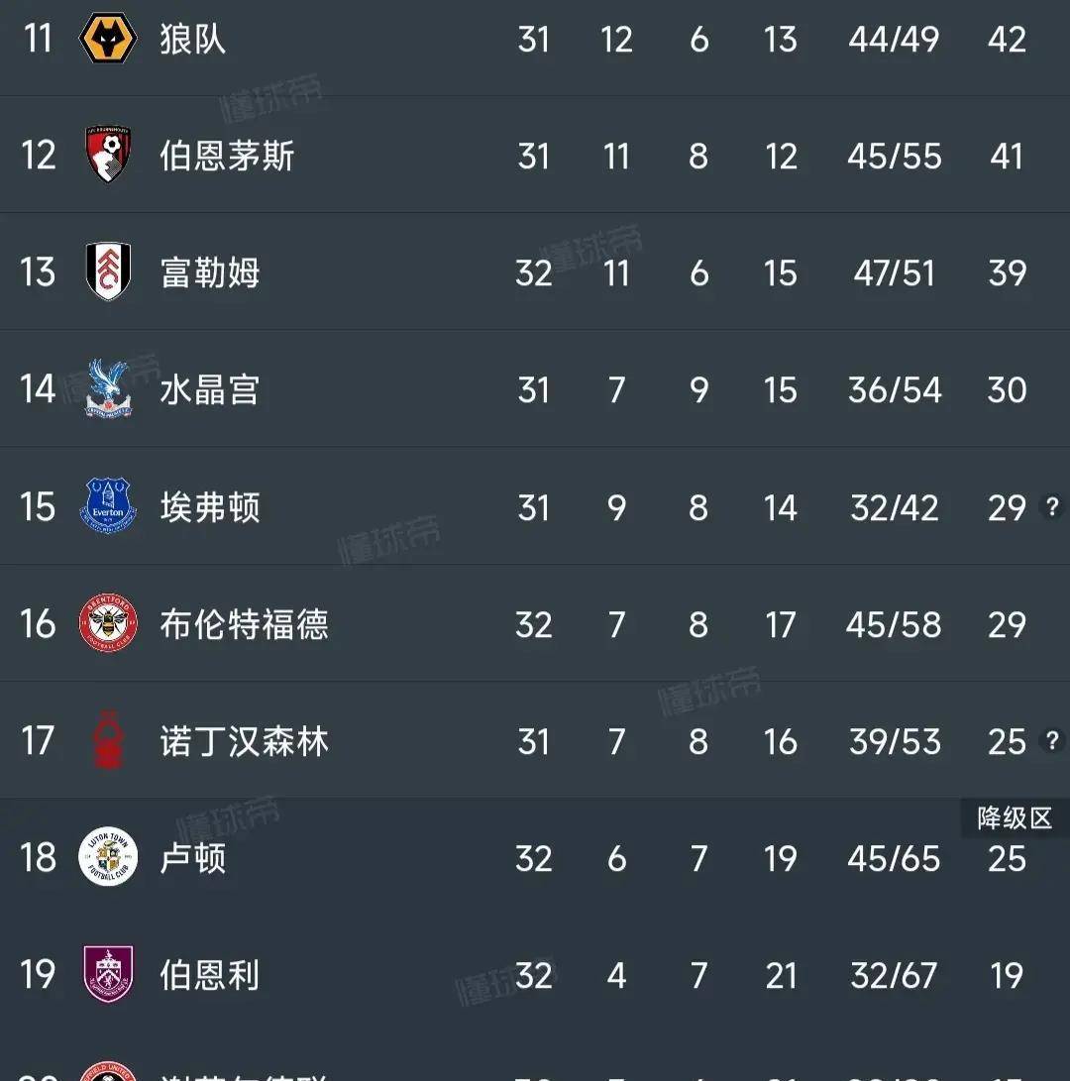Tap the Everton club badge
The image size is (1070, 1081).
point(108,506)
